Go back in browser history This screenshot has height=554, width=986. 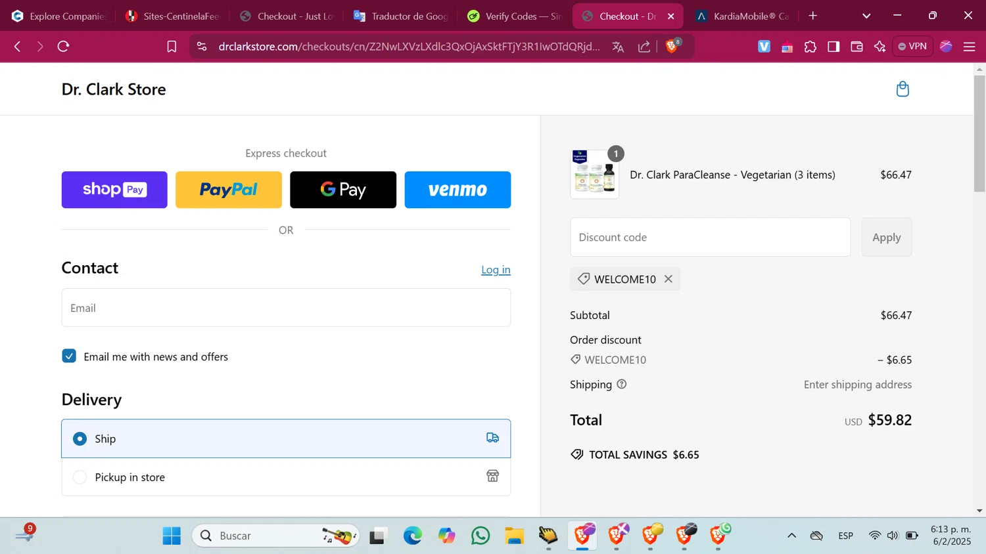tap(18, 47)
